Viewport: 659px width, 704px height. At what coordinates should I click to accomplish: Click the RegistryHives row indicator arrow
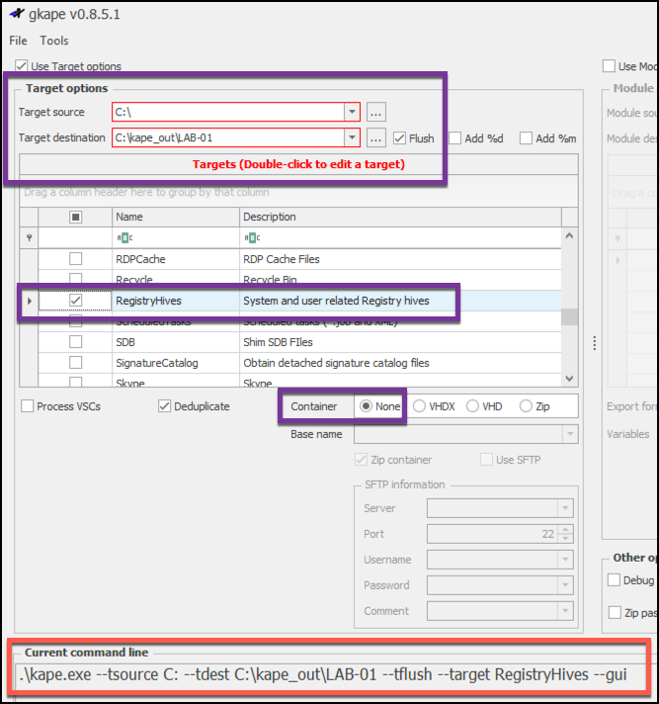point(30,301)
